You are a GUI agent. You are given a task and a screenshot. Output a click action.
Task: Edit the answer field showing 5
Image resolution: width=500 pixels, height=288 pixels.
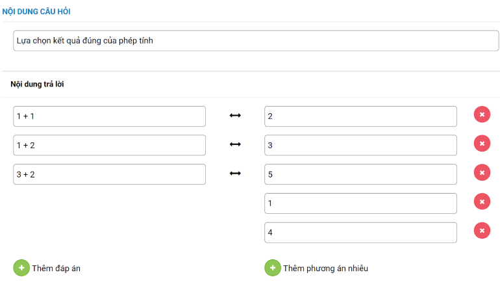[x=360, y=174]
